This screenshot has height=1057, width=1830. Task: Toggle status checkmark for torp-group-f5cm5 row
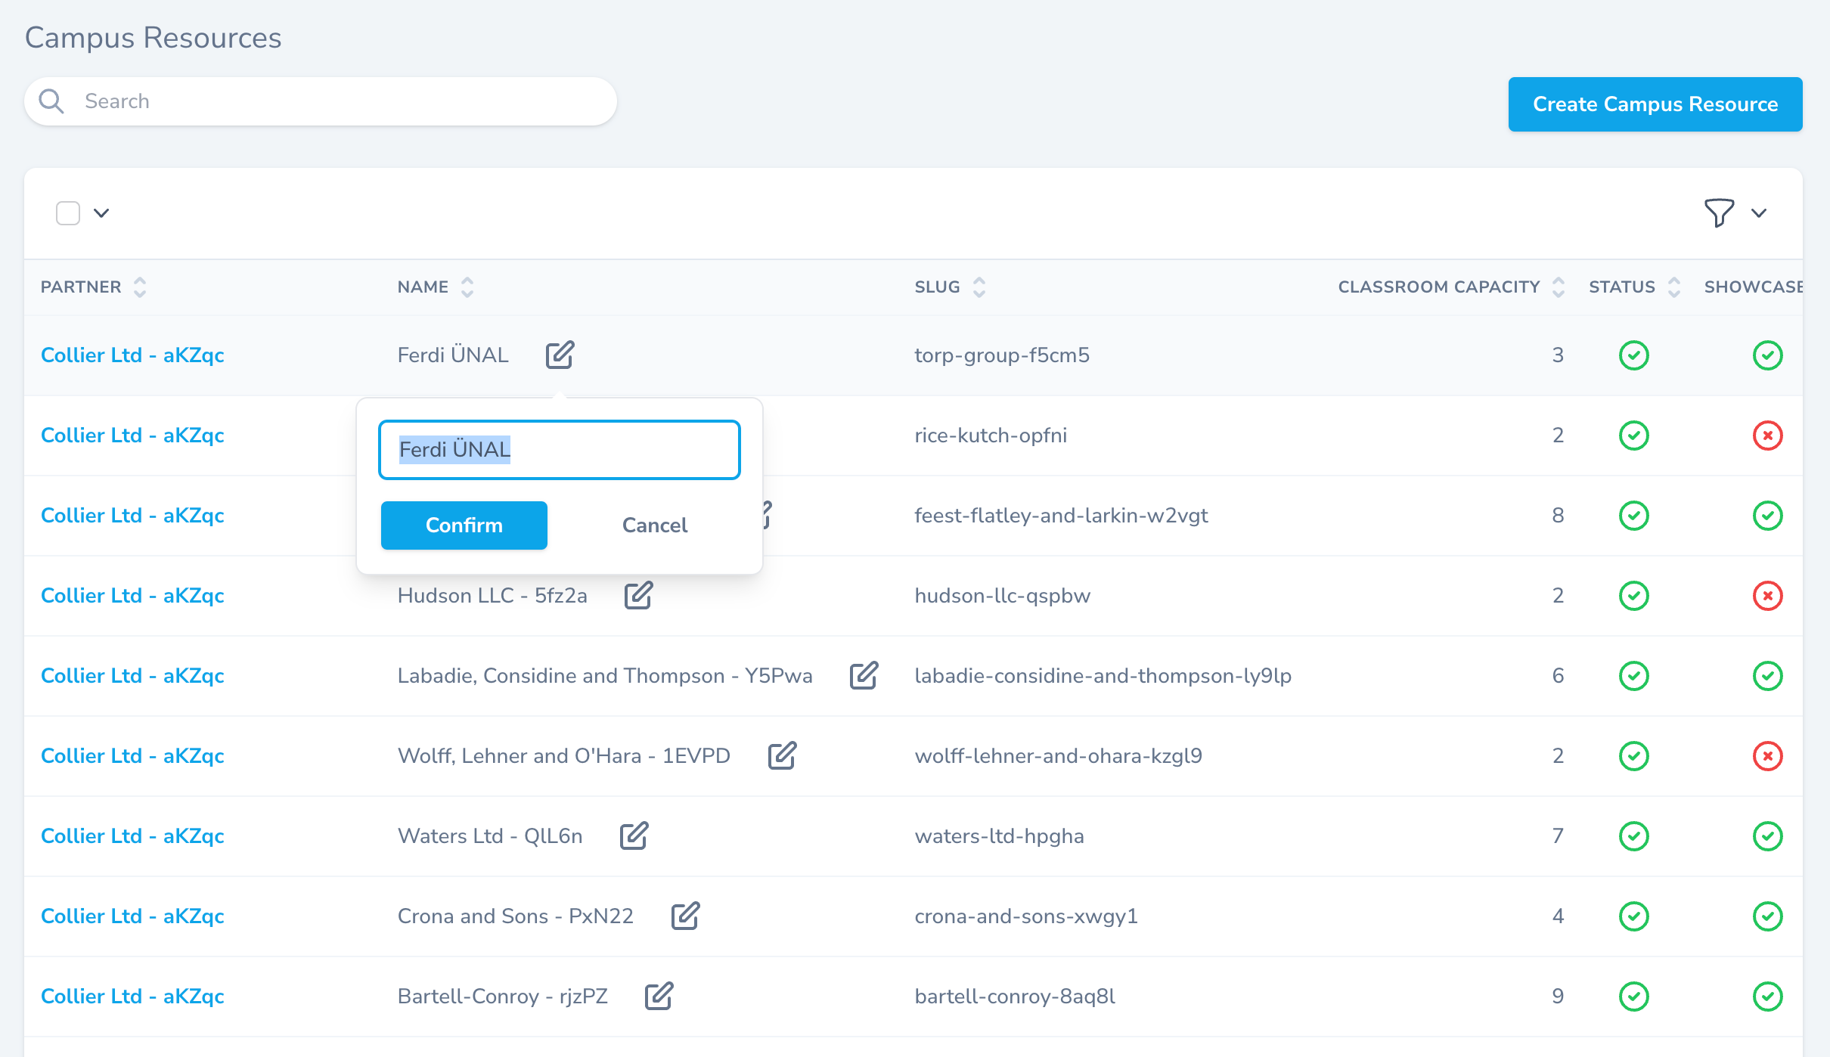(1633, 355)
